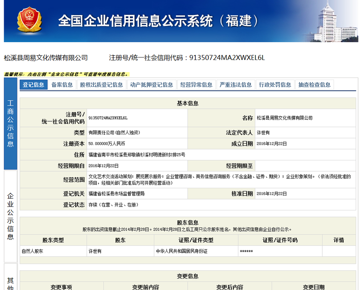Click the 变更事项 column header
The image size is (359, 290).
coord(62,287)
